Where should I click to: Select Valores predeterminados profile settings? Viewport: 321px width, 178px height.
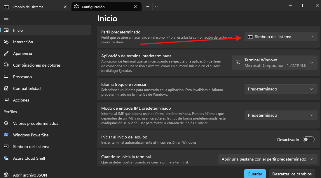[46, 123]
